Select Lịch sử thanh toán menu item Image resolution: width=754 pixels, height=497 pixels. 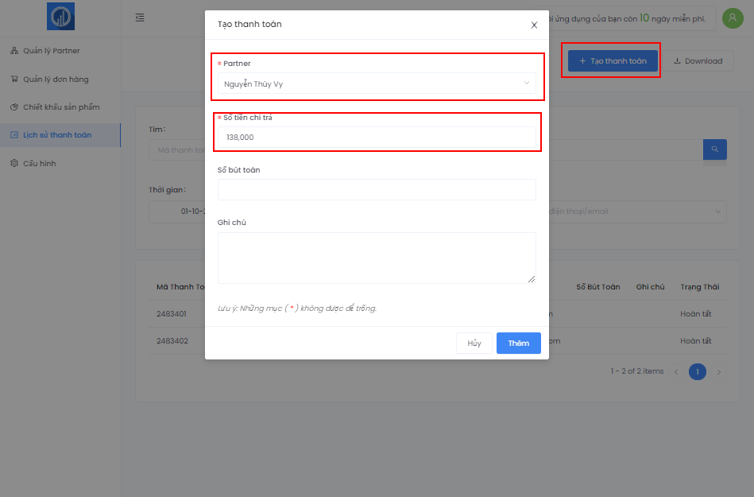point(57,135)
